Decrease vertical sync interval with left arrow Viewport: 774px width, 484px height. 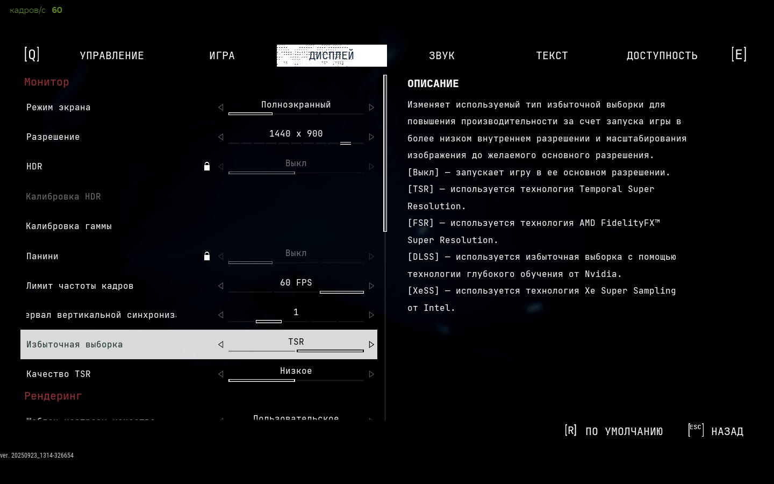point(220,315)
